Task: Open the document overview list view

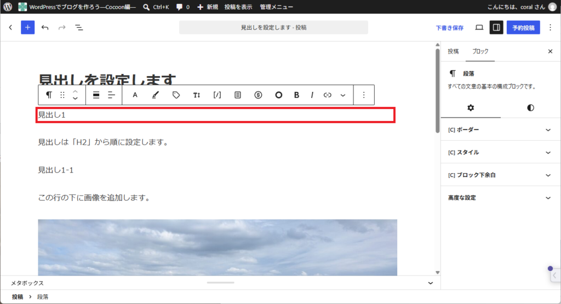Action: point(79,27)
